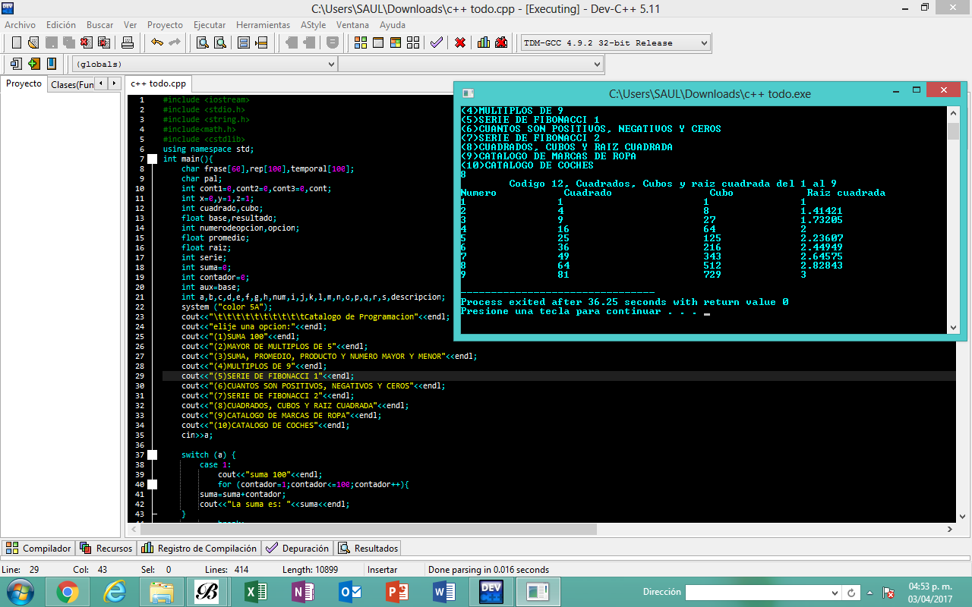Open the Find dialog with the magnifier icon
Screen dimensions: 972x607
click(x=201, y=43)
